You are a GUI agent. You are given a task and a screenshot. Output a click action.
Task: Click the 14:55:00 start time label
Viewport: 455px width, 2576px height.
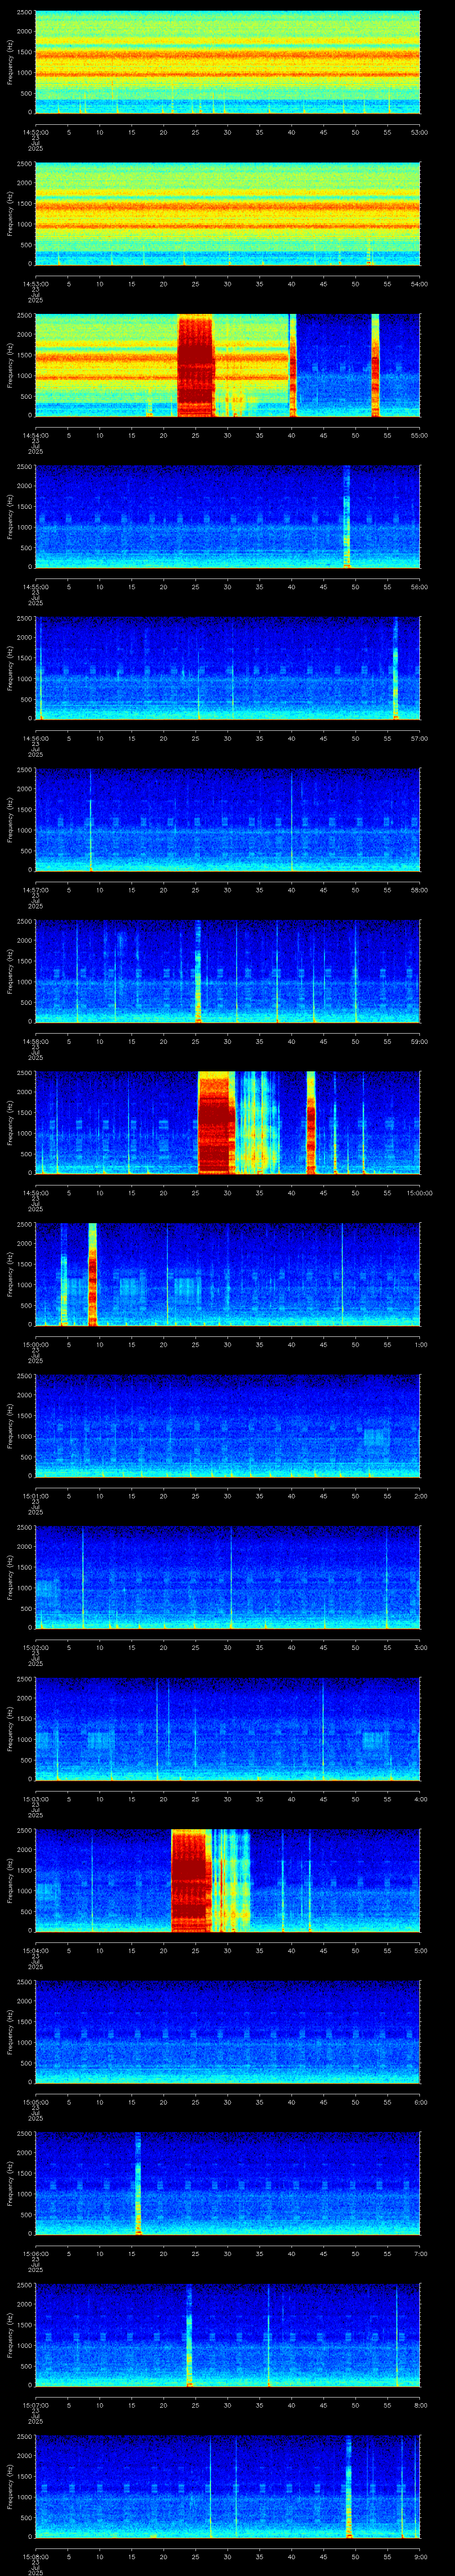(x=35, y=587)
